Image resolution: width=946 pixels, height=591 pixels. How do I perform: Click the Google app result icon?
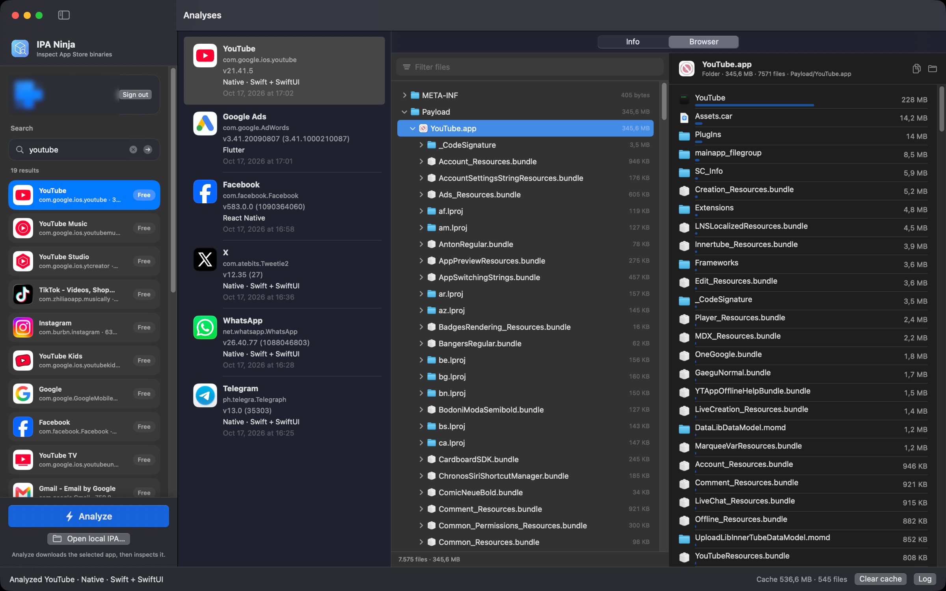(23, 394)
